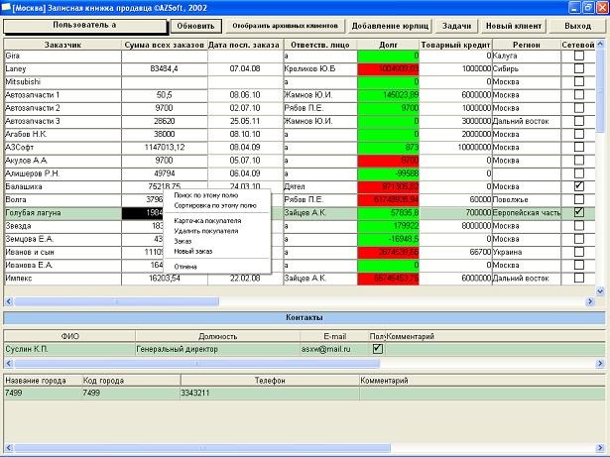Select 'Сортировка по этому полю' menu item

(214, 205)
